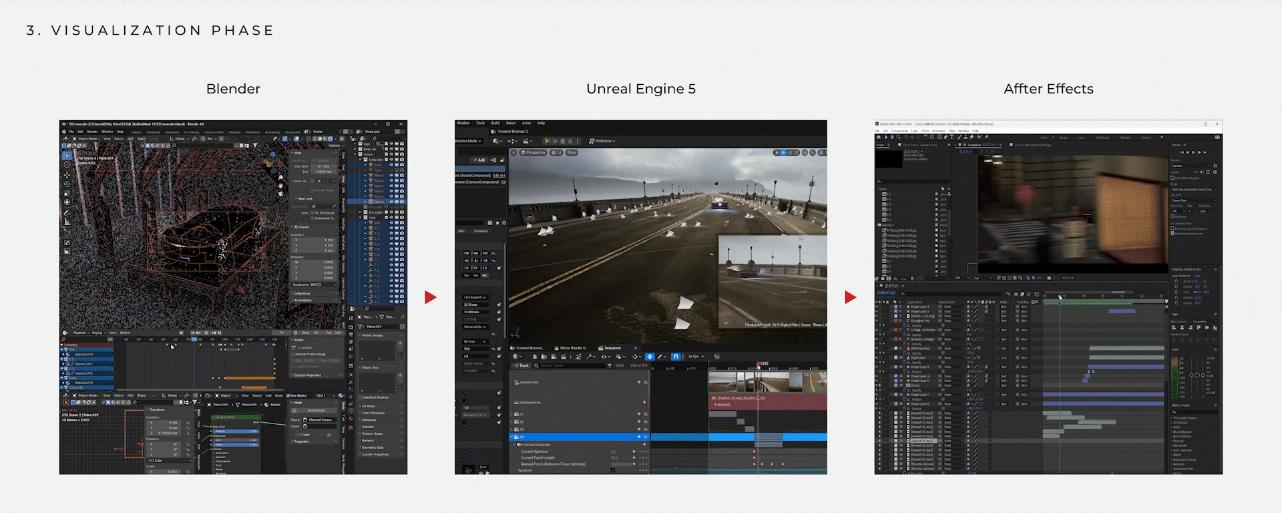Click an audio level slider in After Effects Audio panel
Image resolution: width=1282 pixels, height=513 pixels.
(x=1197, y=375)
